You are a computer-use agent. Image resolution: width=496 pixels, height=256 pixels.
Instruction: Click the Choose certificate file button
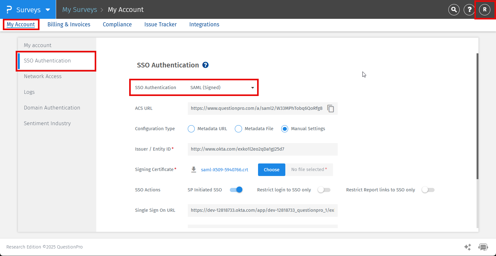pos(272,170)
